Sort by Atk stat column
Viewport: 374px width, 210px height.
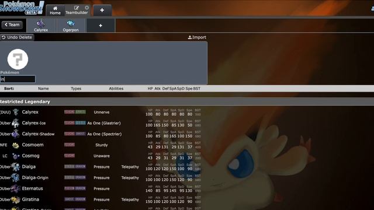tap(157, 89)
